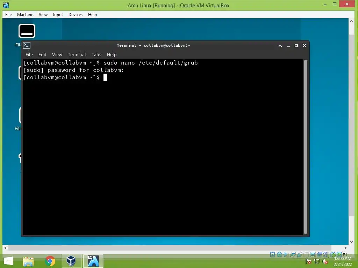Click the VirtualBox logo in the window title bar
358x268 pixels.
[6, 5]
